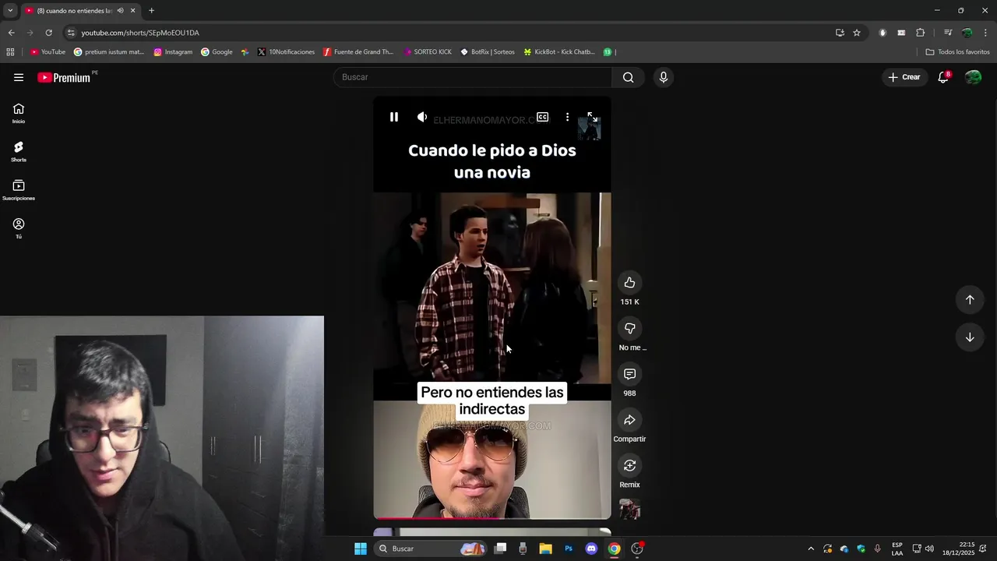Open Inicio in the sidebar

click(19, 114)
